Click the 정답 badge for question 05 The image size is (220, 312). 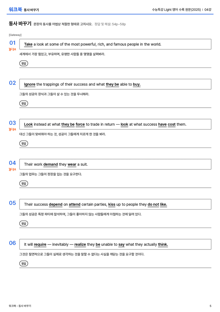pyautogui.click(x=23, y=223)
